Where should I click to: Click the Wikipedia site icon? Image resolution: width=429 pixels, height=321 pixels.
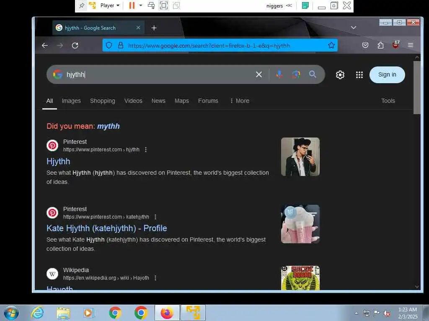pos(52,274)
